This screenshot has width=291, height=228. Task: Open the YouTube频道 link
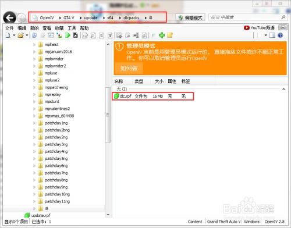coord(259,28)
